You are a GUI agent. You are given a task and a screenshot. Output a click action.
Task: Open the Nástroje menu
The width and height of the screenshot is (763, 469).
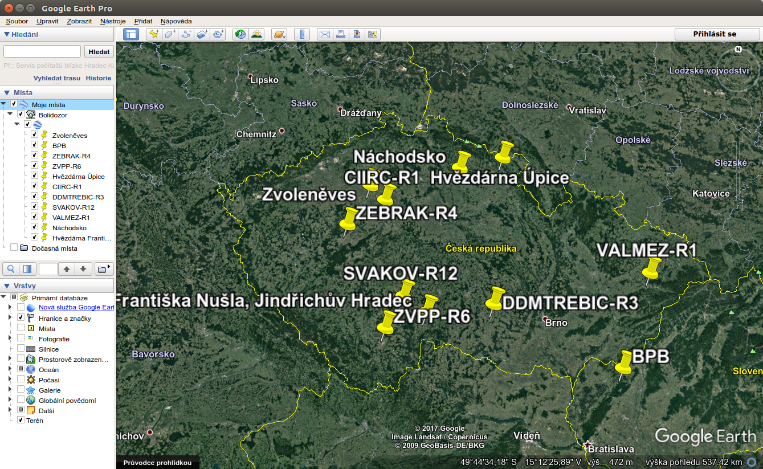coord(113,21)
